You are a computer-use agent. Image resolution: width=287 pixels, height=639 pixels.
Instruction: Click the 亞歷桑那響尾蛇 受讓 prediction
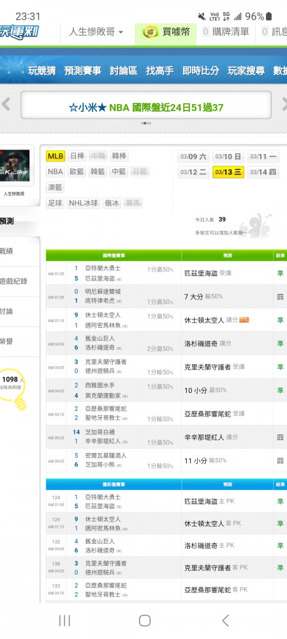pyautogui.click(x=215, y=413)
